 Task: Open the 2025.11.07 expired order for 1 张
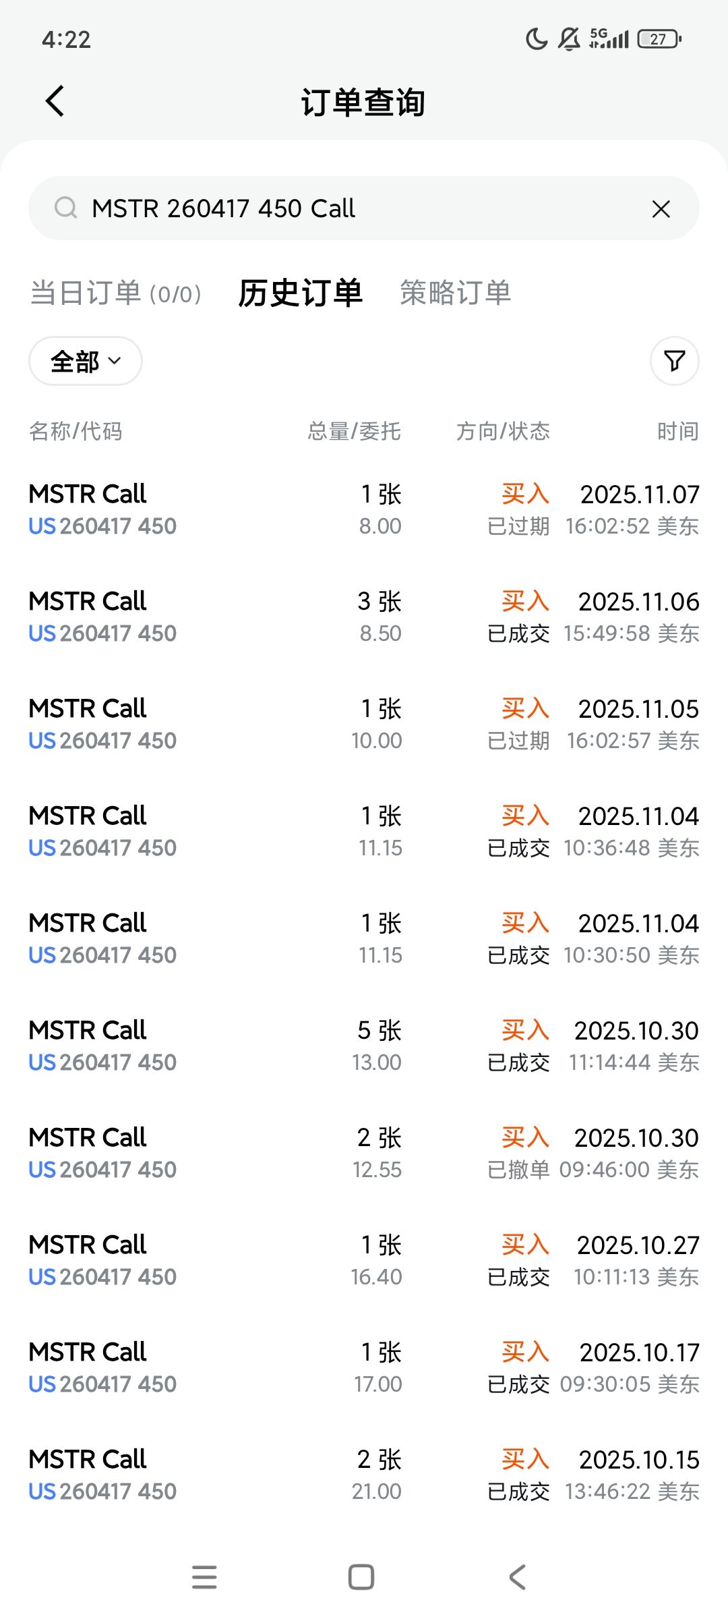pos(364,510)
